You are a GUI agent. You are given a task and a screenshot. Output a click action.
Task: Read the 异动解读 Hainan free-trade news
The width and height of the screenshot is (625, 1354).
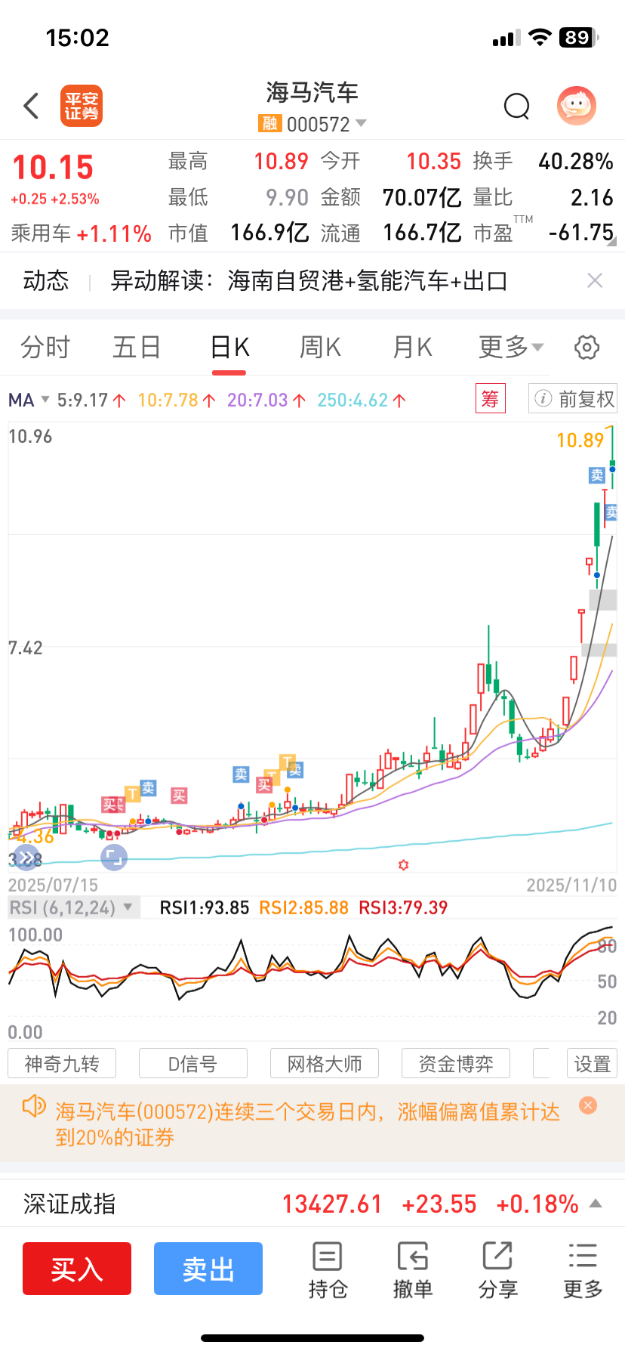coord(309,281)
